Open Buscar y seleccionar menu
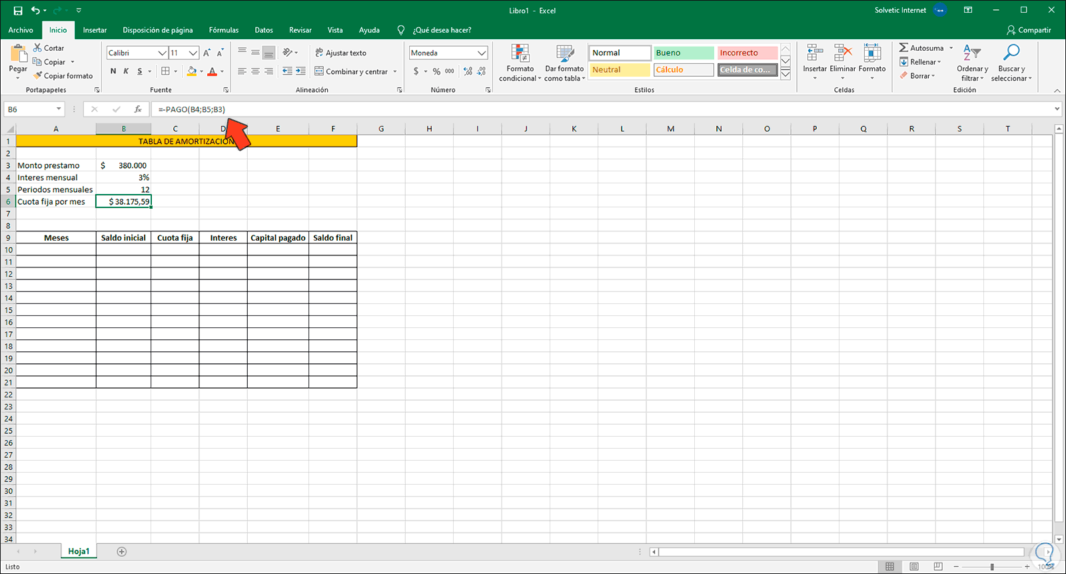Screen dimensions: 1066x574 1011,63
